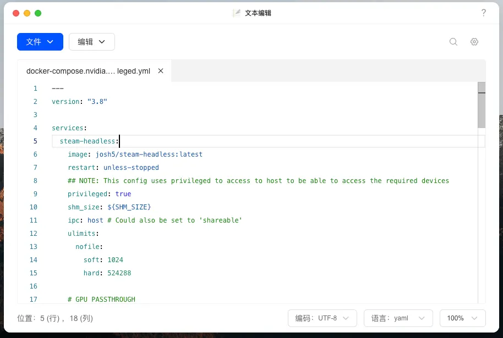Click the search magnifier icon
The image size is (503, 338).
click(453, 42)
